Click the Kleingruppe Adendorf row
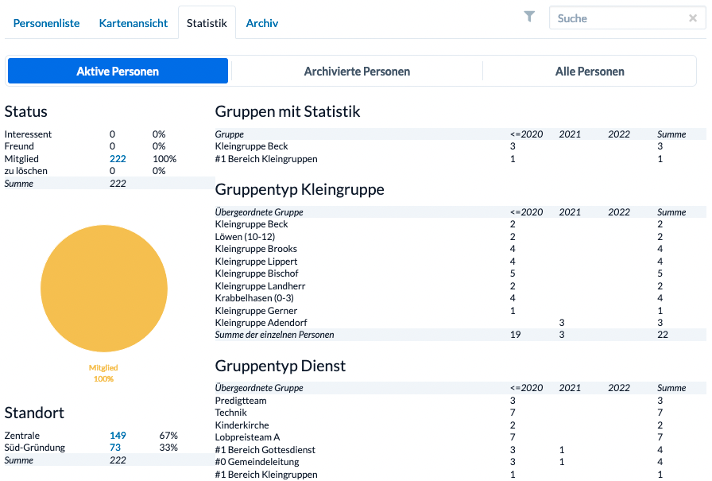The image size is (712, 481). 460,323
